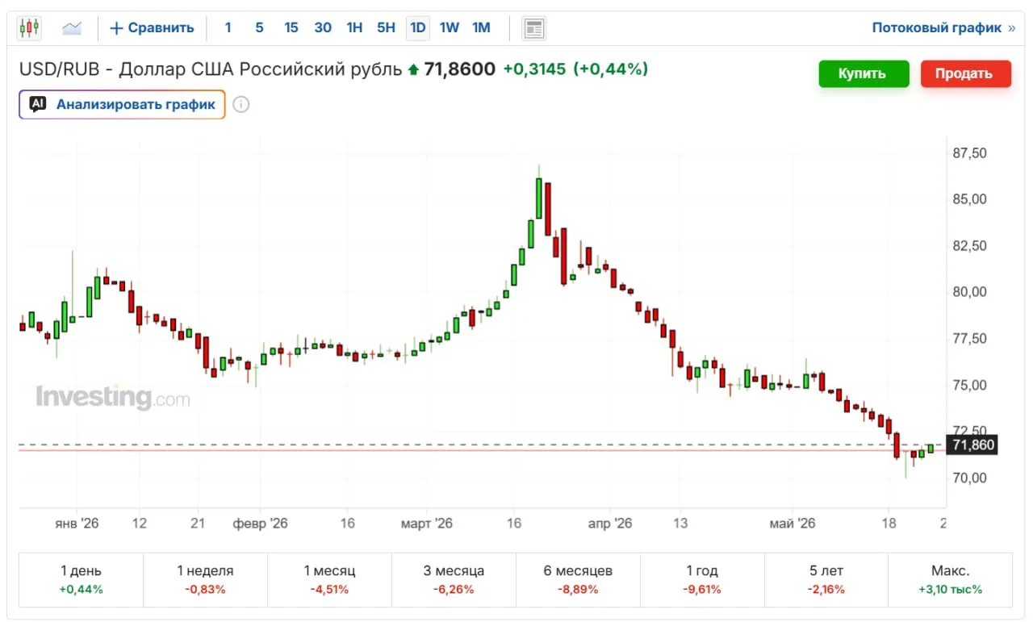Select the candlestick chart type icon
Screen dimensions: 1033x622
coord(29,28)
